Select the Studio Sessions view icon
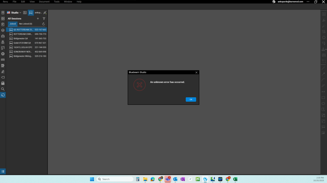The image size is (327, 183). coord(31,13)
